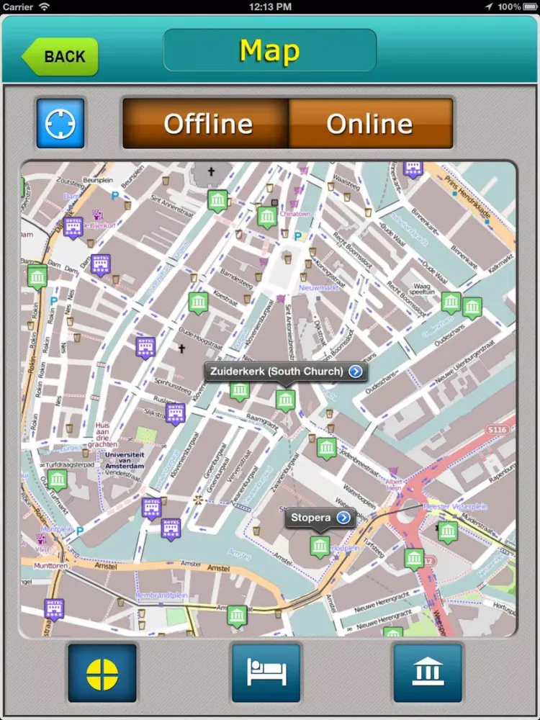Open details arrow on Zuiderkerk (South Church) callout
Image resolution: width=540 pixels, height=720 pixels.
pyautogui.click(x=356, y=371)
